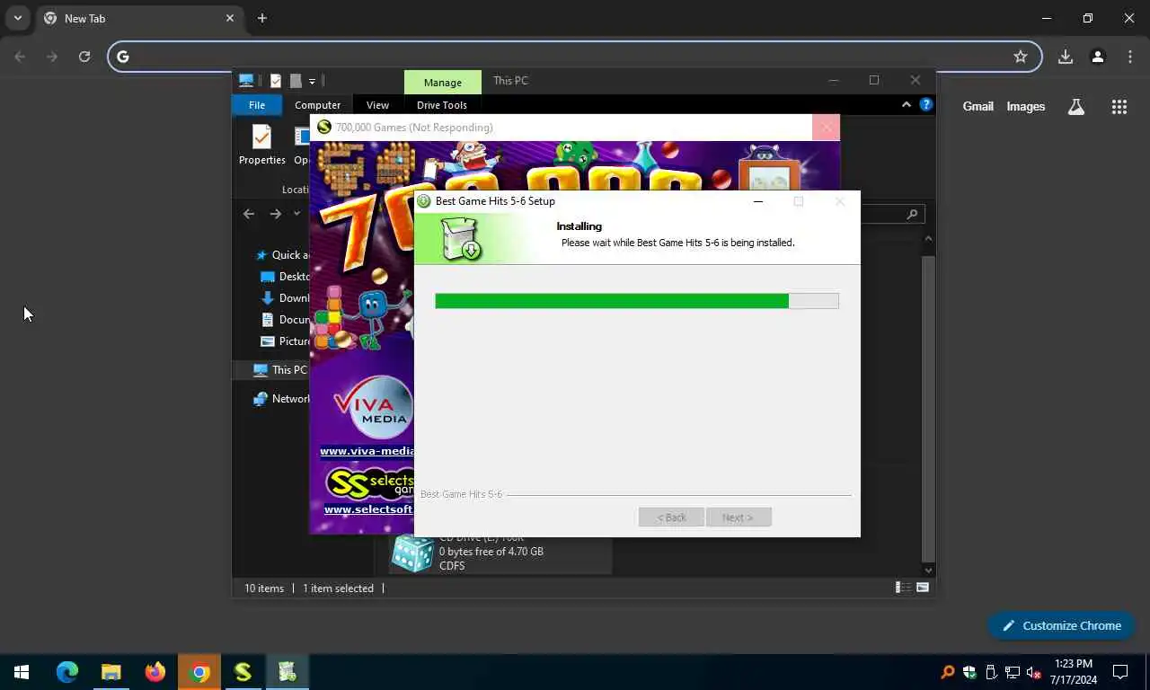Open the Google apps grid
Viewport: 1150px width, 690px height.
point(1119,107)
